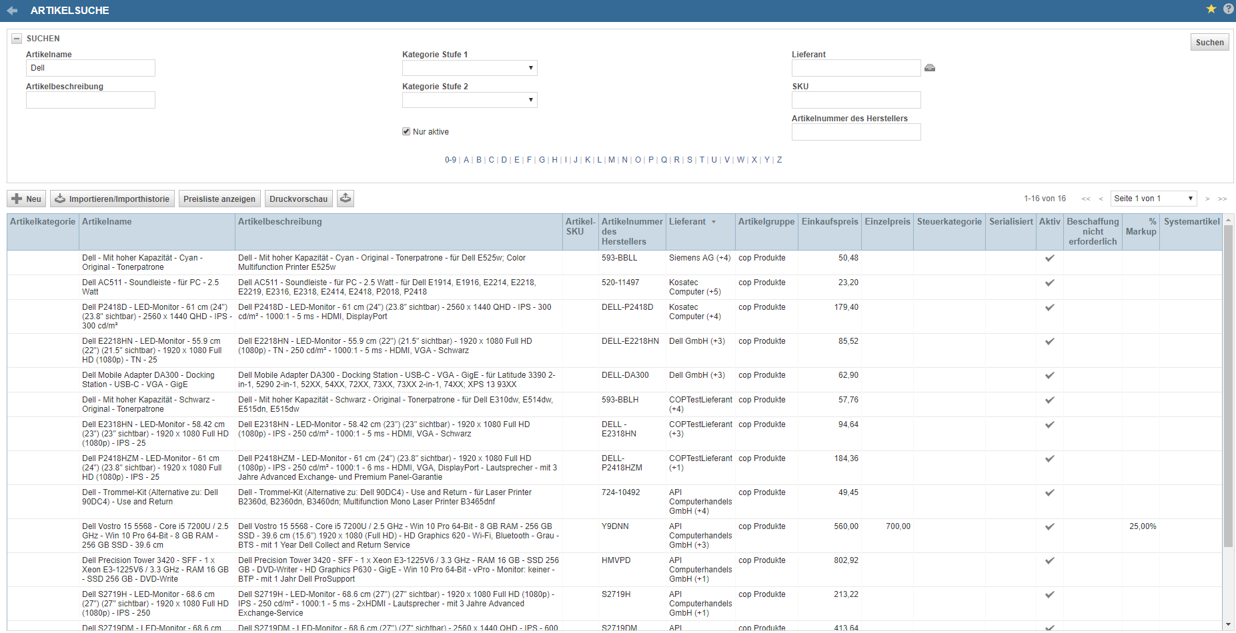Open Kategorie Stufe 2 dropdown
Image resolution: width=1236 pixels, height=633 pixels.
pos(470,100)
